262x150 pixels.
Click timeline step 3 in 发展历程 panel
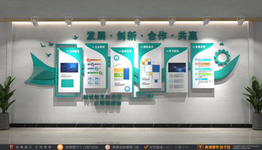click(196, 69)
